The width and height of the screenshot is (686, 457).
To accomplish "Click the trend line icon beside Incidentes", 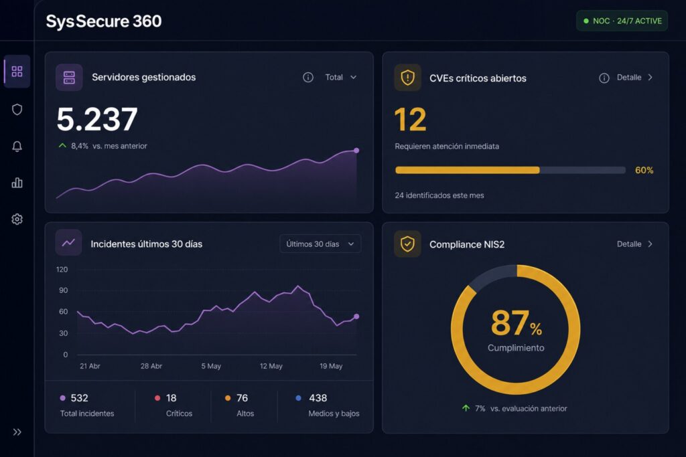I will [x=69, y=242].
